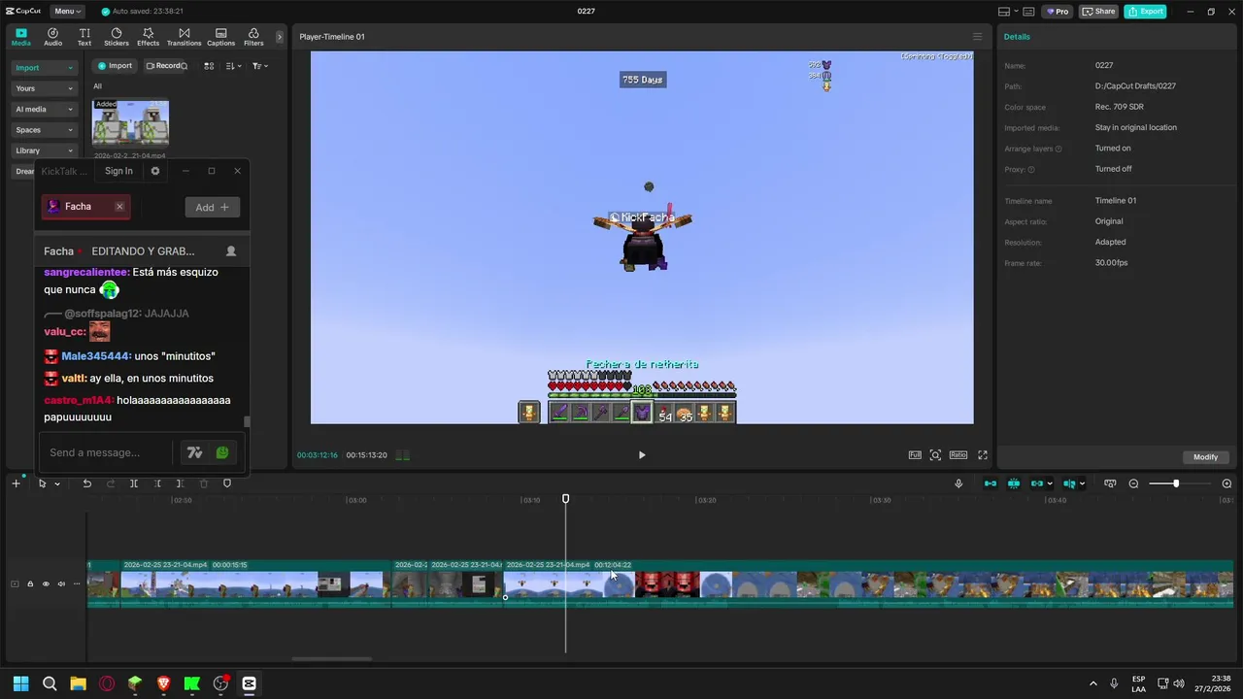Viewport: 1243px width, 699px height.
Task: Open the Audio tab
Action: coord(52,37)
